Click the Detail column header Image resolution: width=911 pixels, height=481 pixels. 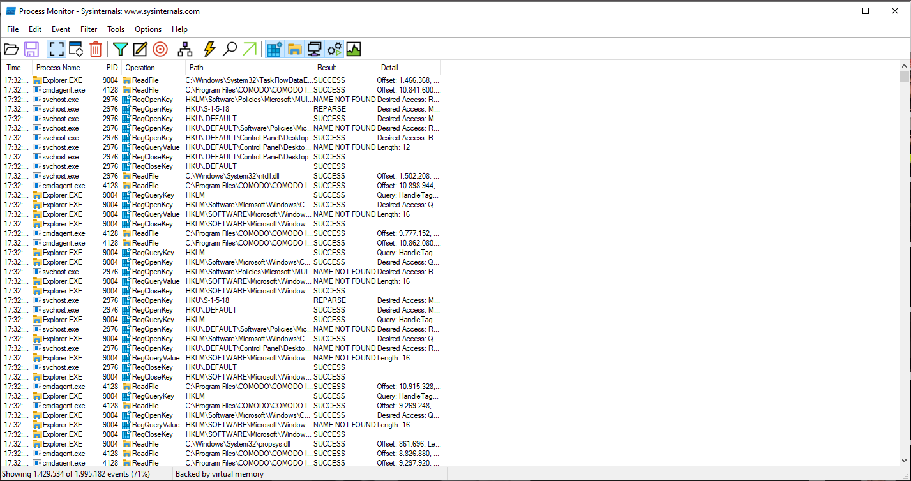pyautogui.click(x=409, y=68)
